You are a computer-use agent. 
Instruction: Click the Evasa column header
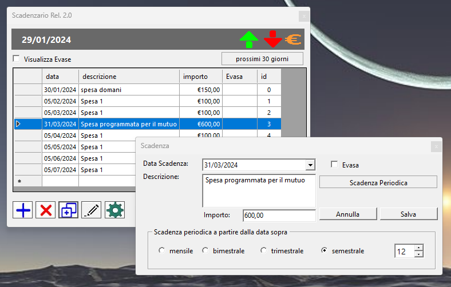(x=240, y=77)
